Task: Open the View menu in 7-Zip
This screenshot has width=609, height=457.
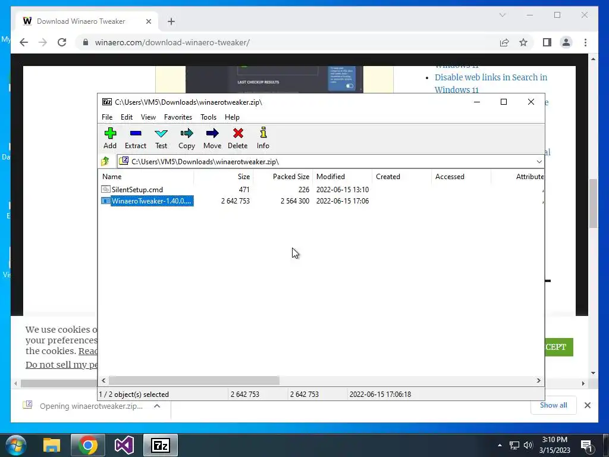Action: [x=148, y=117]
